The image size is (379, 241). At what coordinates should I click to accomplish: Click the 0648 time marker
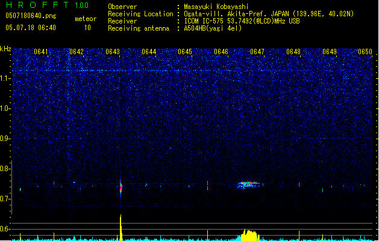293,52
